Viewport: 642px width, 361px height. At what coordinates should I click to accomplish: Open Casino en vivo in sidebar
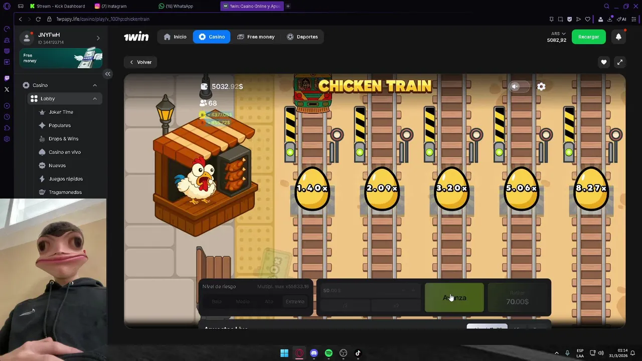[x=64, y=152]
